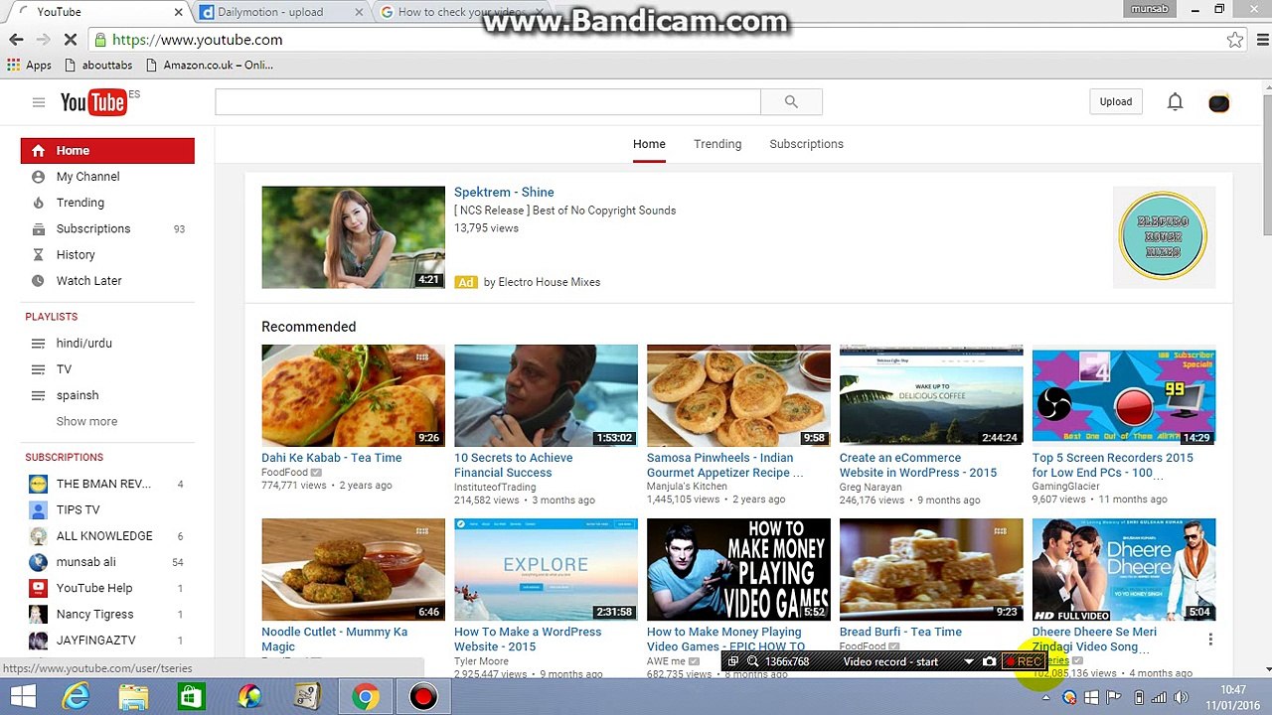Viewport: 1272px width, 715px height.
Task: Close the YouTube browser tab
Action: point(179,12)
